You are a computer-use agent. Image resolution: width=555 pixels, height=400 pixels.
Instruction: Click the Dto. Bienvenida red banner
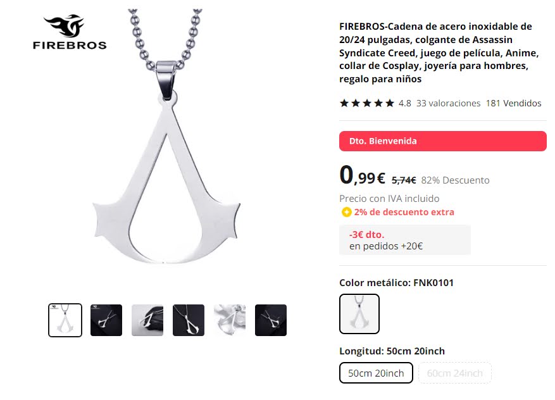(443, 141)
